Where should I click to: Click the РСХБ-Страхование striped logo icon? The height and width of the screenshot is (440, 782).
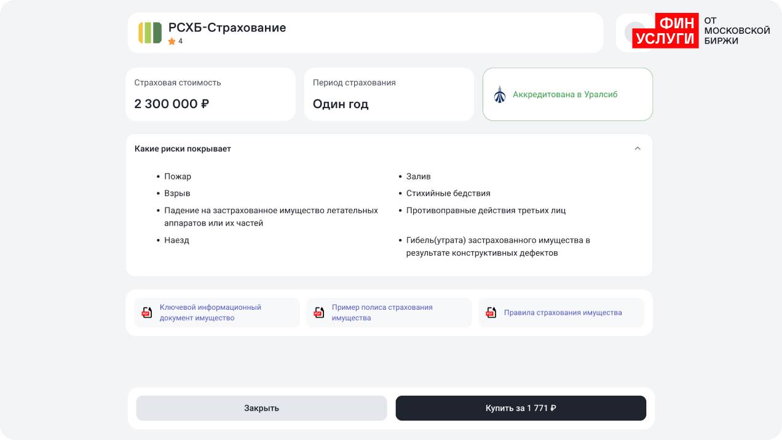[x=150, y=33]
